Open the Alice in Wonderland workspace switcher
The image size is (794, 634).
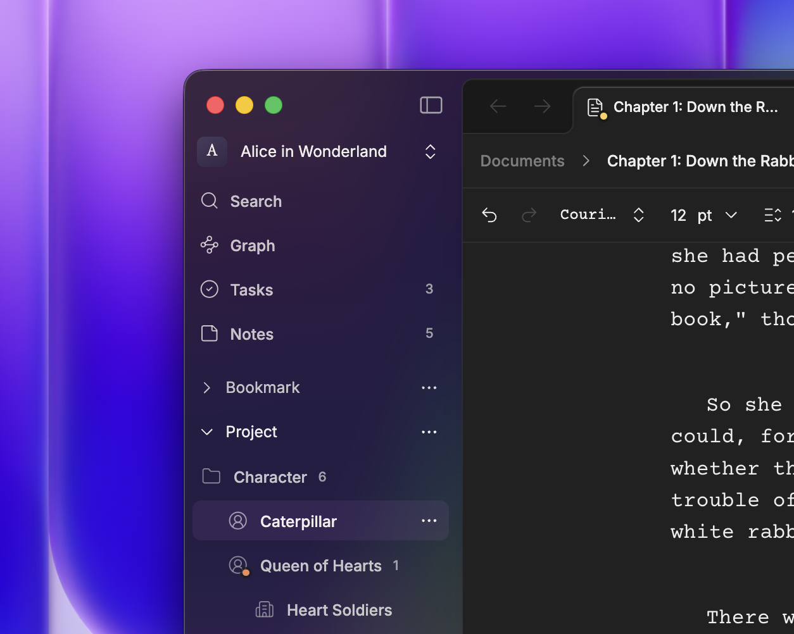coord(320,152)
